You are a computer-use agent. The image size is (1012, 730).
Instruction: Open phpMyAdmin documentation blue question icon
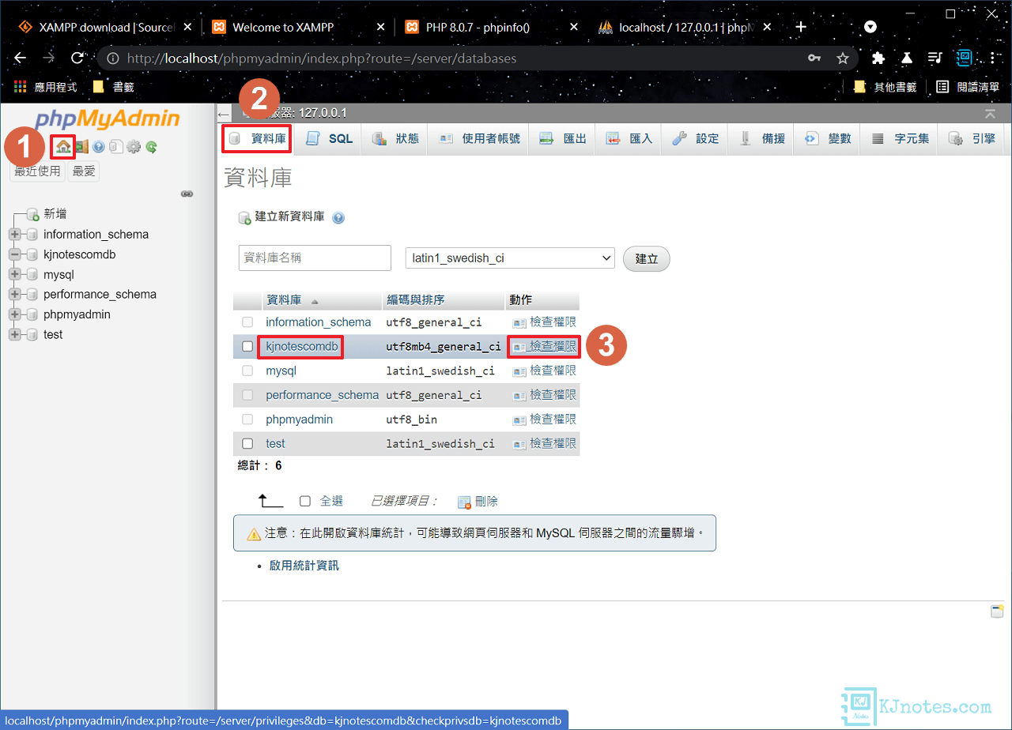pos(99,146)
